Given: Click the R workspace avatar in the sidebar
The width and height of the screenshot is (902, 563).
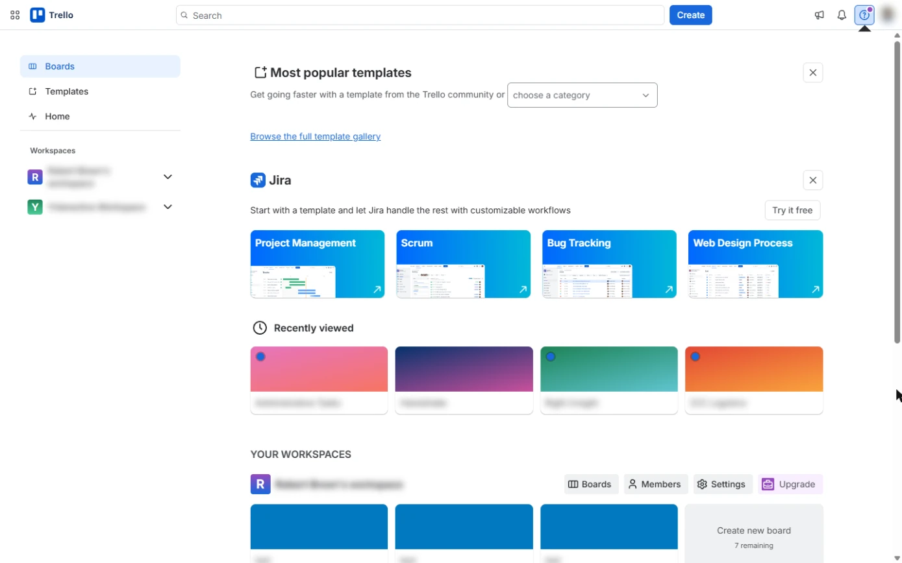Looking at the screenshot, I should 35,176.
